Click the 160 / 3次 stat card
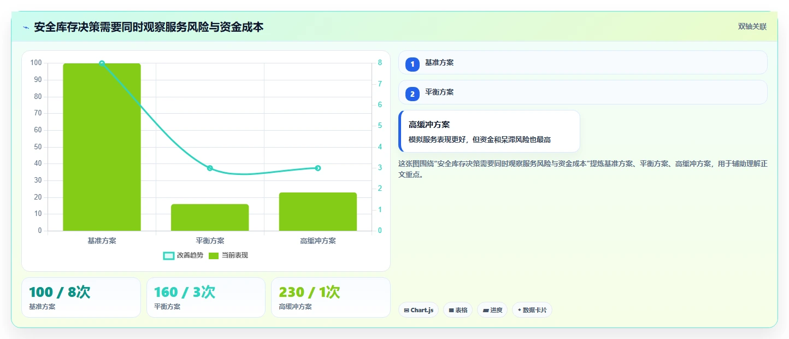This screenshot has width=789, height=339. (206, 297)
